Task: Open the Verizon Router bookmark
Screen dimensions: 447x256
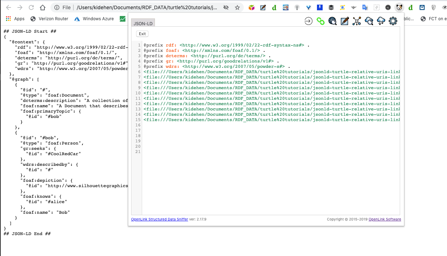Action: click(x=49, y=19)
